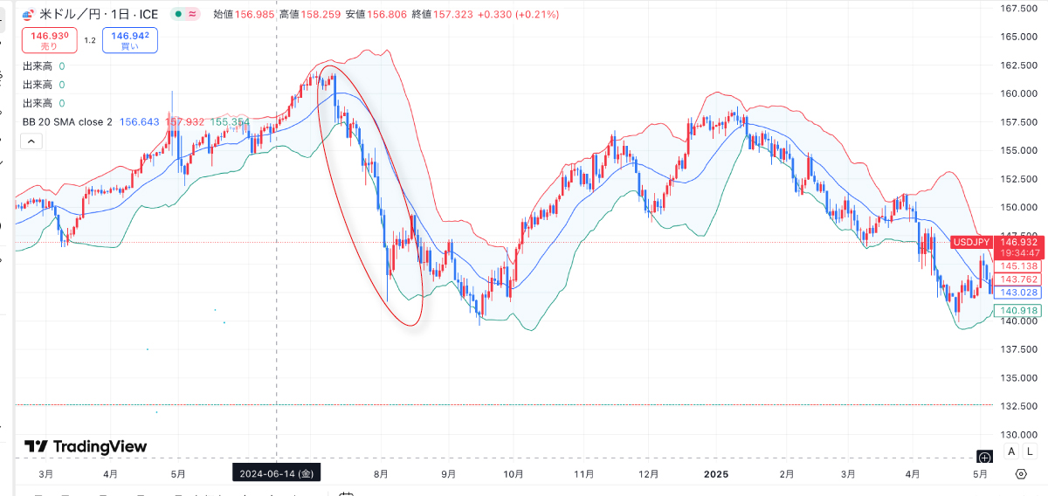Click the flag icon beside 米ドル／円
The width and height of the screenshot is (1048, 496).
pyautogui.click(x=29, y=14)
